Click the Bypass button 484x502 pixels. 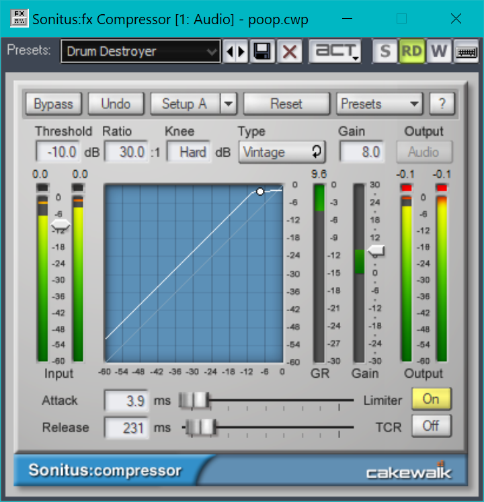pos(54,103)
